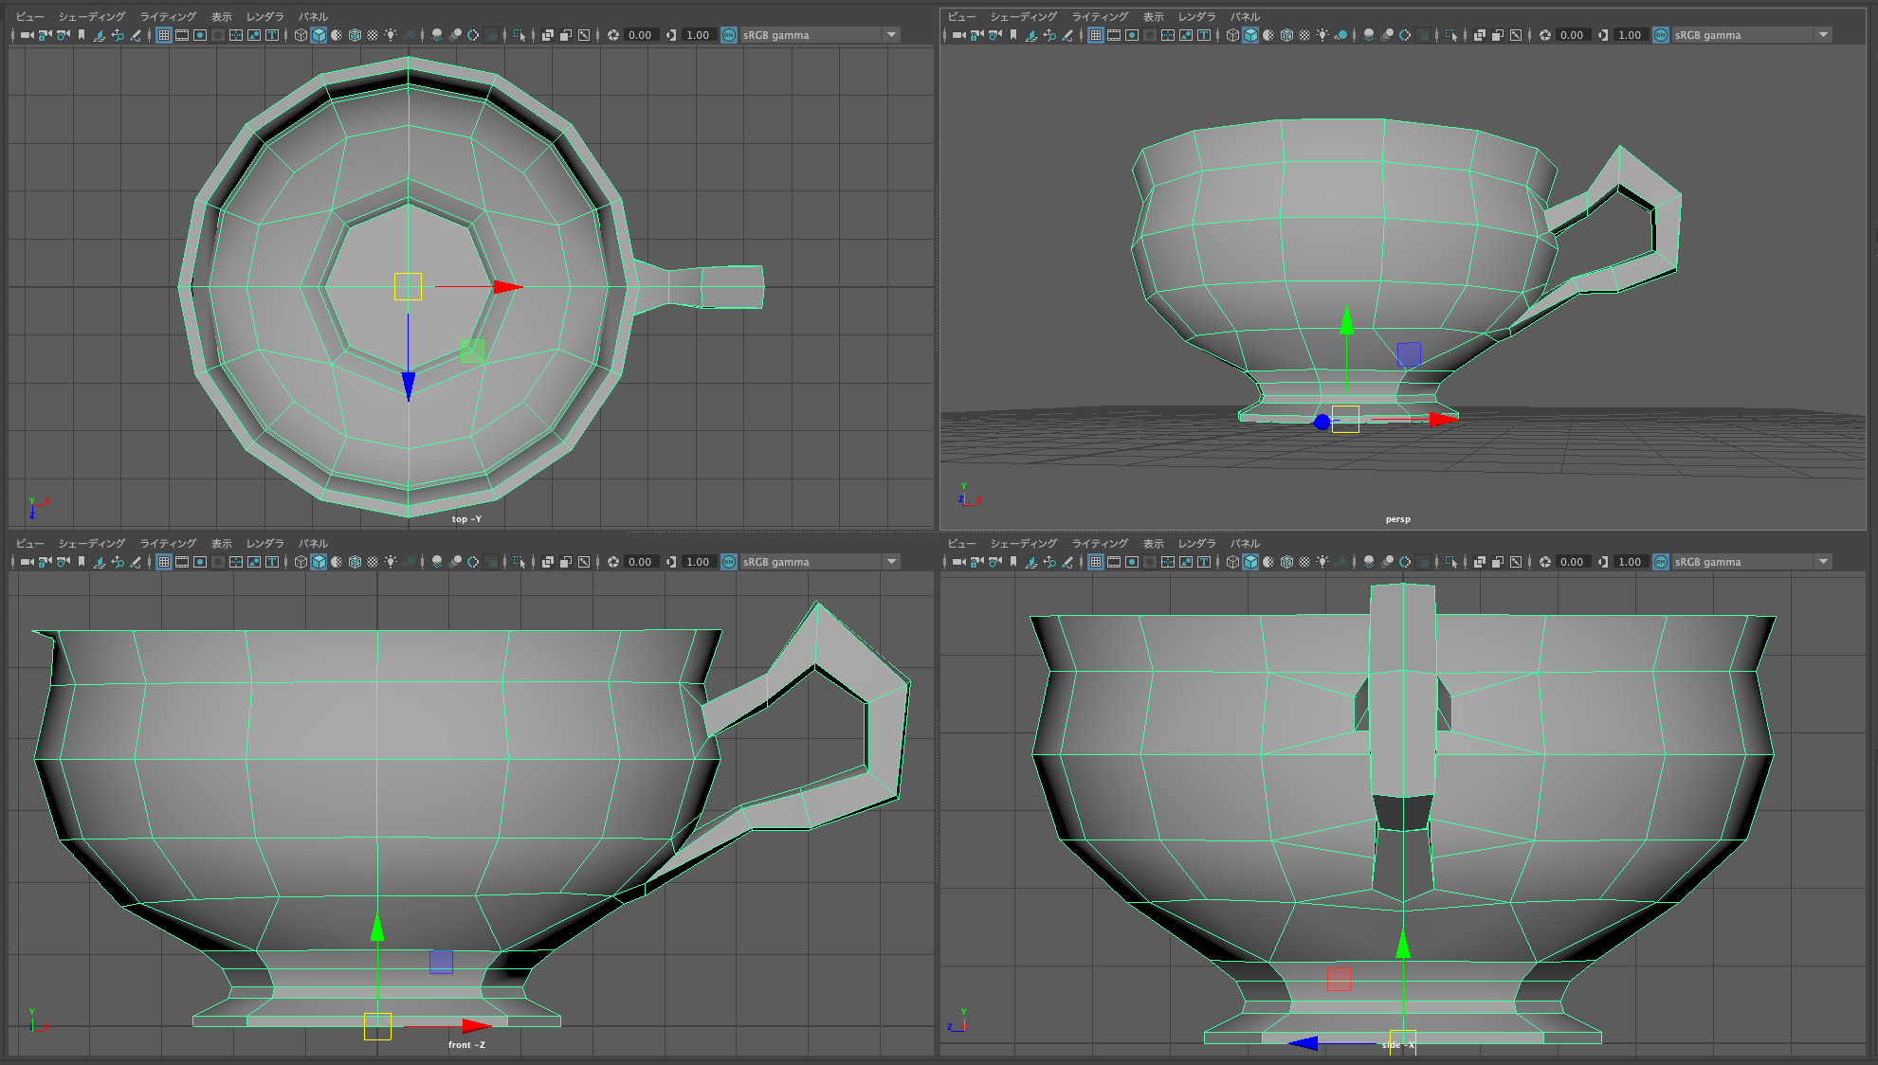Click use all lights icon in front viewport
Image resolution: width=1878 pixels, height=1065 pixels.
coord(391,562)
